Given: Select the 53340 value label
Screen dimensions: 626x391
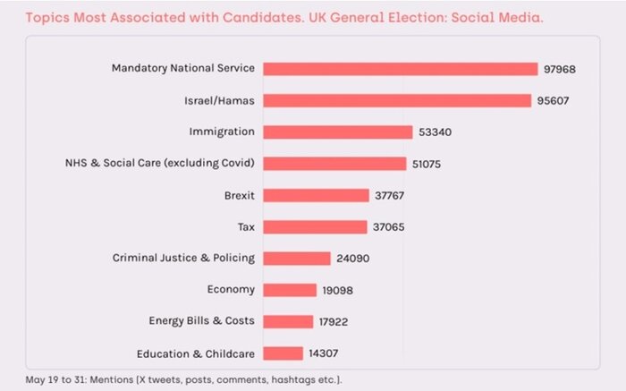Looking at the screenshot, I should (x=437, y=132).
